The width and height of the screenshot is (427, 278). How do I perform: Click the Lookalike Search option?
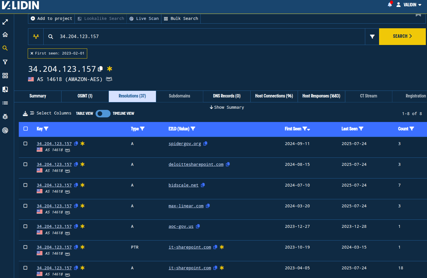tap(101, 18)
